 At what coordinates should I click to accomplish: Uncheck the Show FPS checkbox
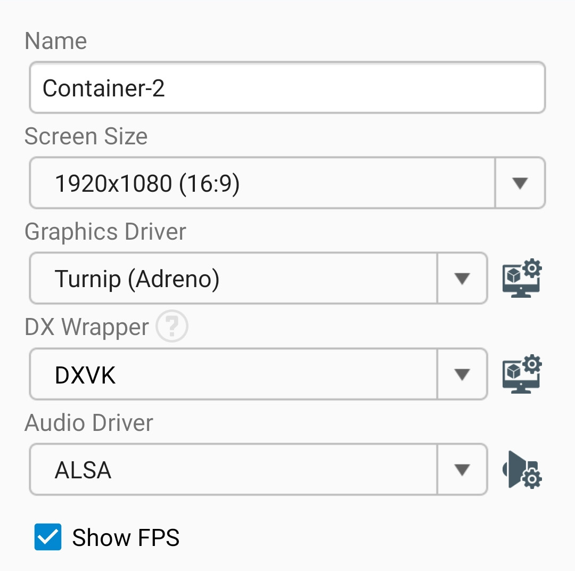[x=48, y=537]
